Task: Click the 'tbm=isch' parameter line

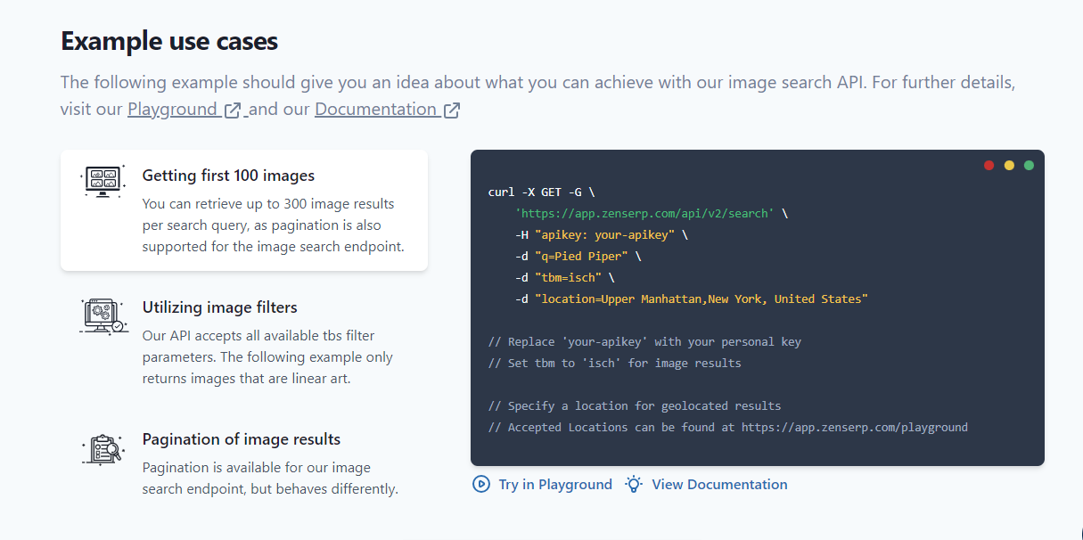Action: pyautogui.click(x=565, y=278)
